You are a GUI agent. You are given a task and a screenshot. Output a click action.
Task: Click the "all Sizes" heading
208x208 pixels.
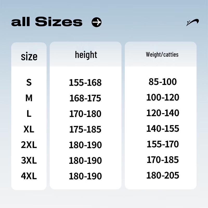tap(47, 22)
